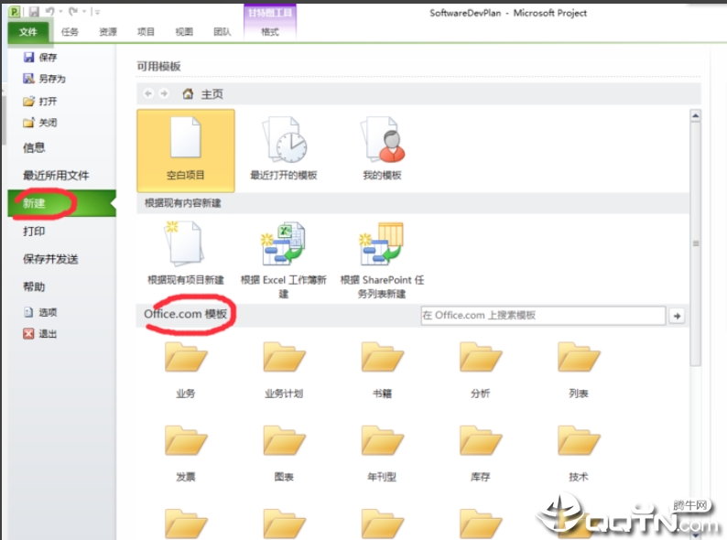Click the search go arrow button
This screenshot has width=727, height=540.
(x=677, y=315)
